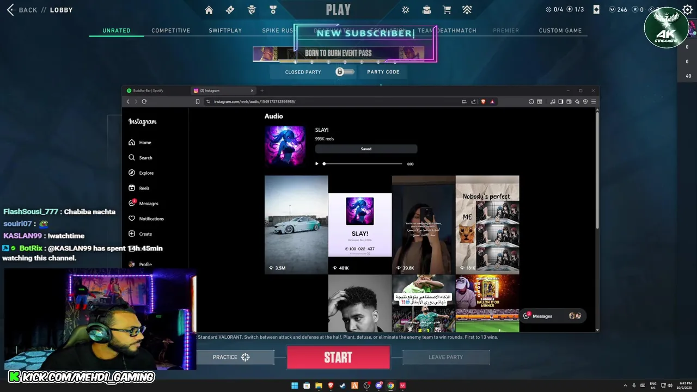Click the BACK arrow in Valorant lobby

(x=10, y=10)
